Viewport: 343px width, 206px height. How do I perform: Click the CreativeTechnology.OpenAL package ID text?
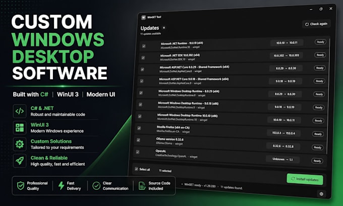tap(171, 156)
